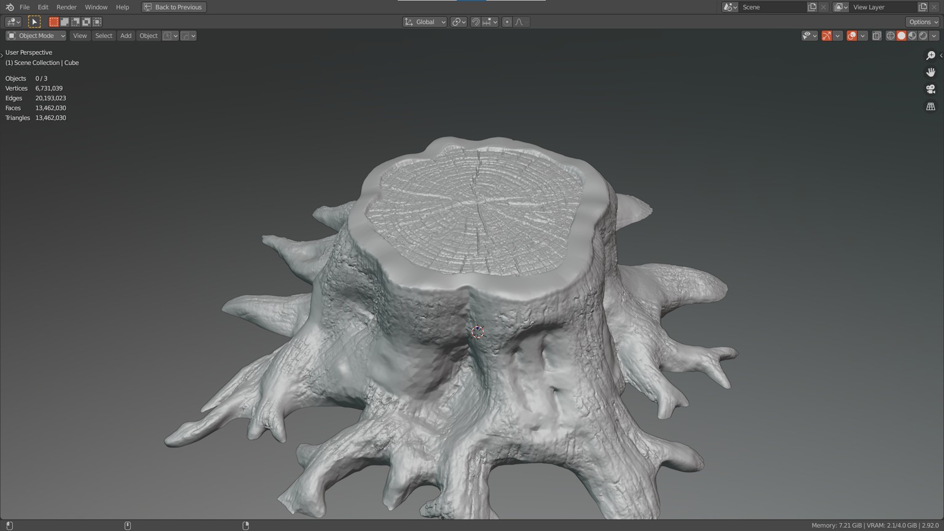Expand the toolbar arrow on left edge
The image size is (944, 531).
click(x=2, y=55)
